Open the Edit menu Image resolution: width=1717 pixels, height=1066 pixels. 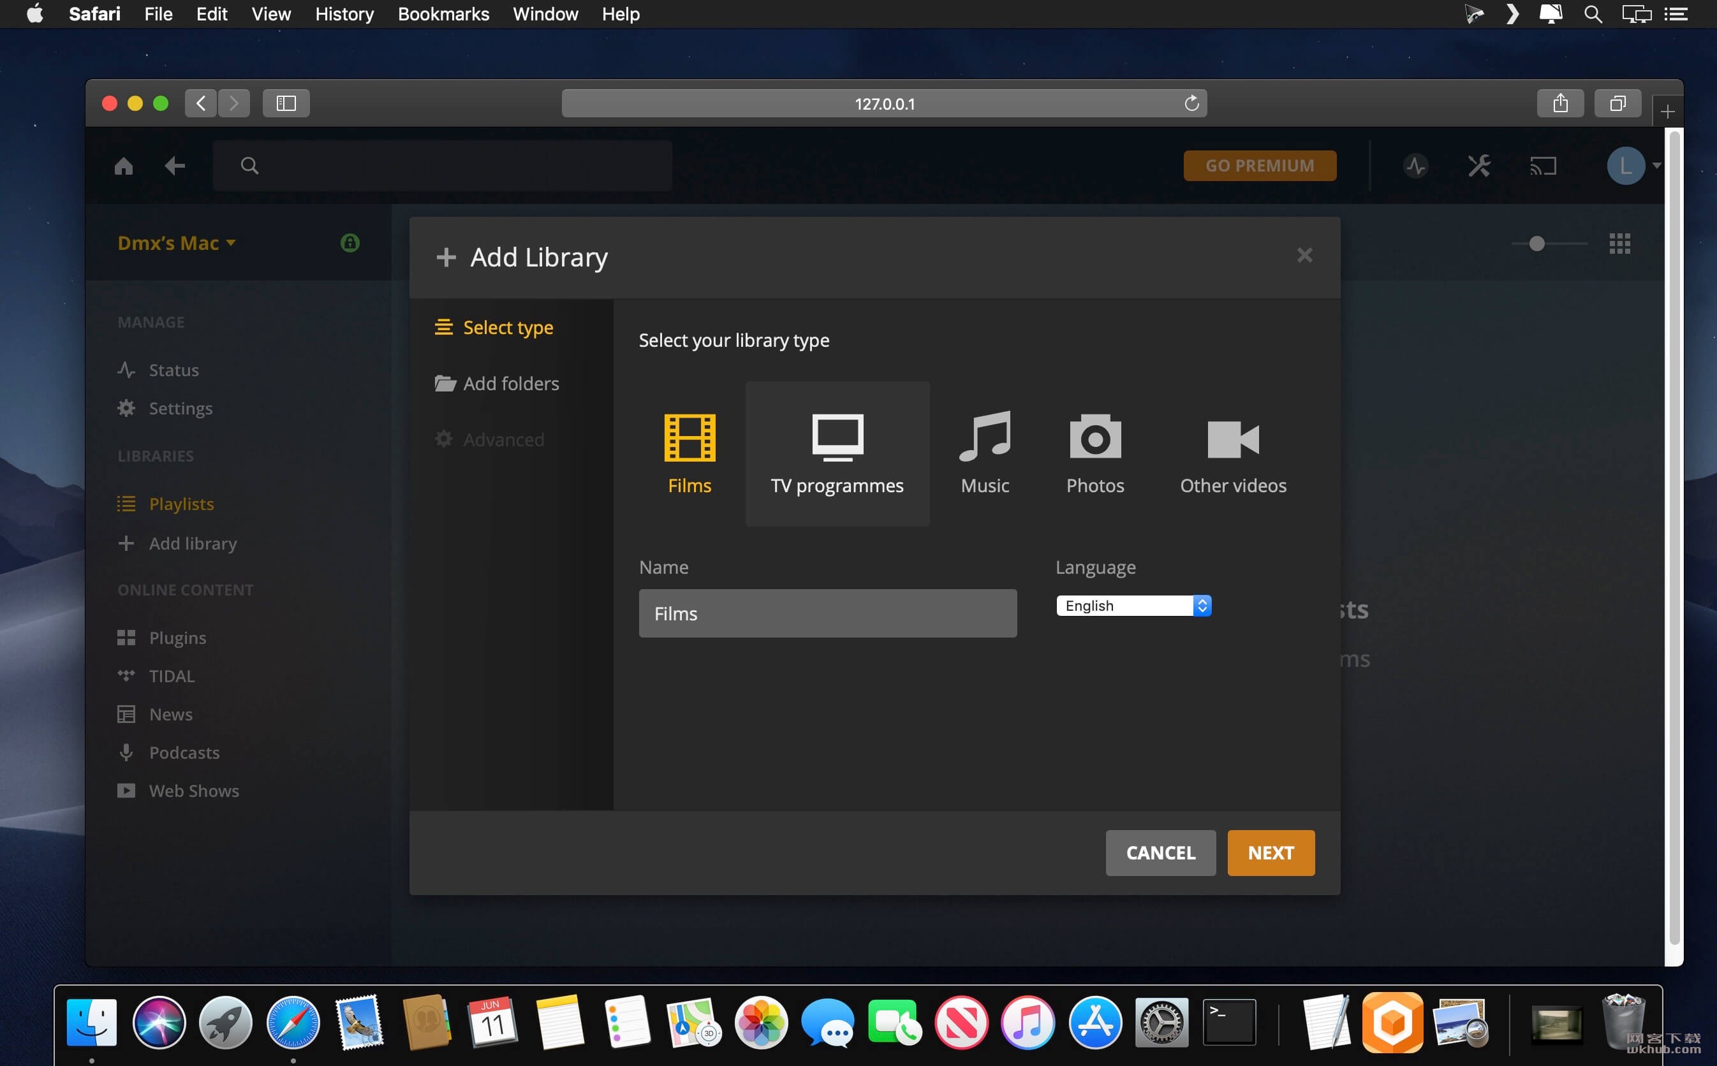212,14
